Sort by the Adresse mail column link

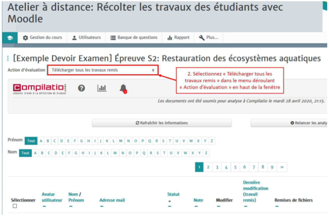coord(112,200)
